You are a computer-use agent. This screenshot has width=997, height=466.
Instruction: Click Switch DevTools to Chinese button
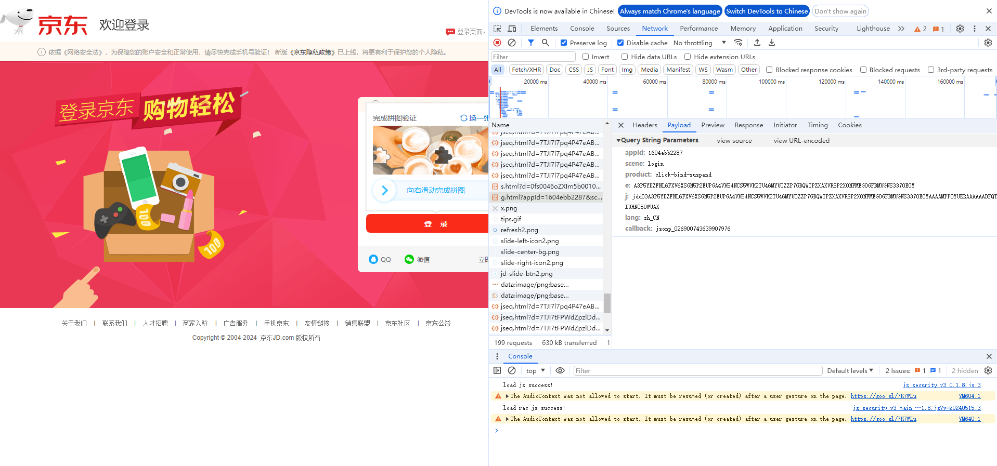click(x=767, y=11)
